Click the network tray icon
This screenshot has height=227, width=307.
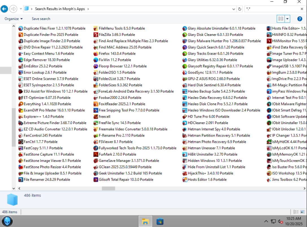(273, 222)
